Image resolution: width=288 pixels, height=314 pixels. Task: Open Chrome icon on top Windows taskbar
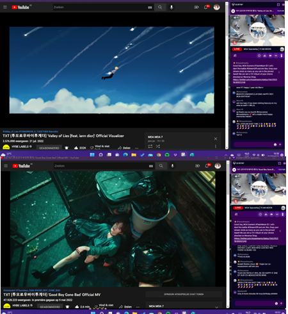coord(159,154)
